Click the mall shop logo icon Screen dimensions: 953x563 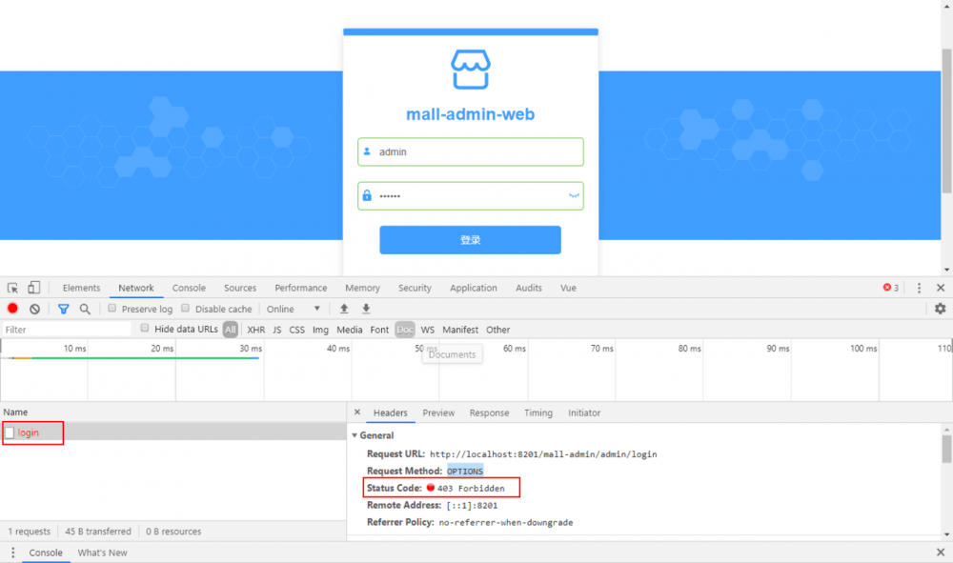point(471,70)
